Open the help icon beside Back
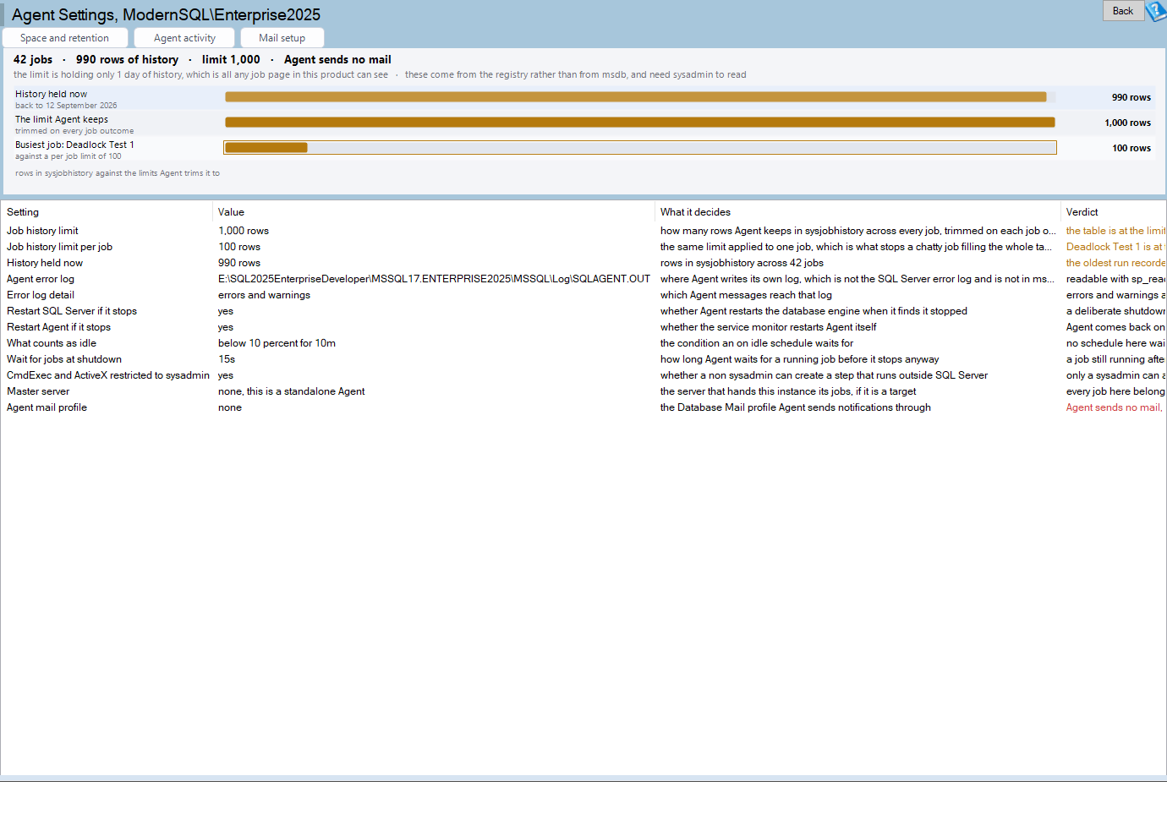This screenshot has width=1167, height=825. pos(1156,11)
